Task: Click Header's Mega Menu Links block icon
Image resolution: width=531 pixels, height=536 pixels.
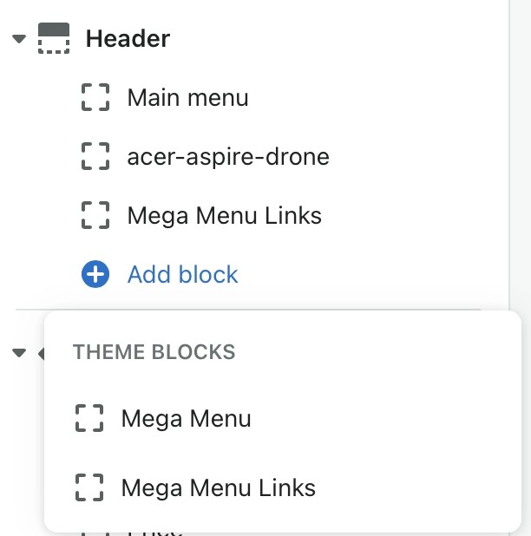Action: tap(95, 215)
